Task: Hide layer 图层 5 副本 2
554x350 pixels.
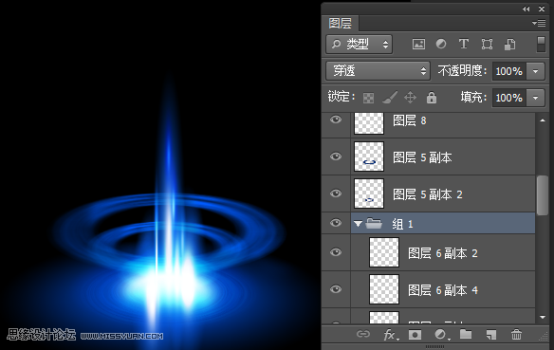Action: pos(336,193)
